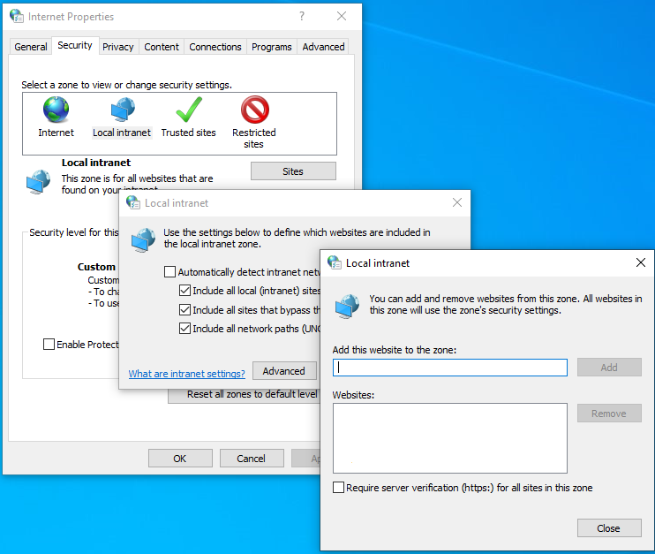
Task: Click title bar icon of middle Local intranet dialog
Action: [x=133, y=202]
